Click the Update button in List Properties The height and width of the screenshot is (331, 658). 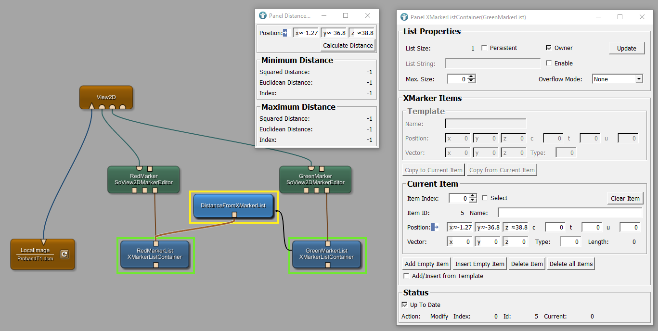[626, 48]
